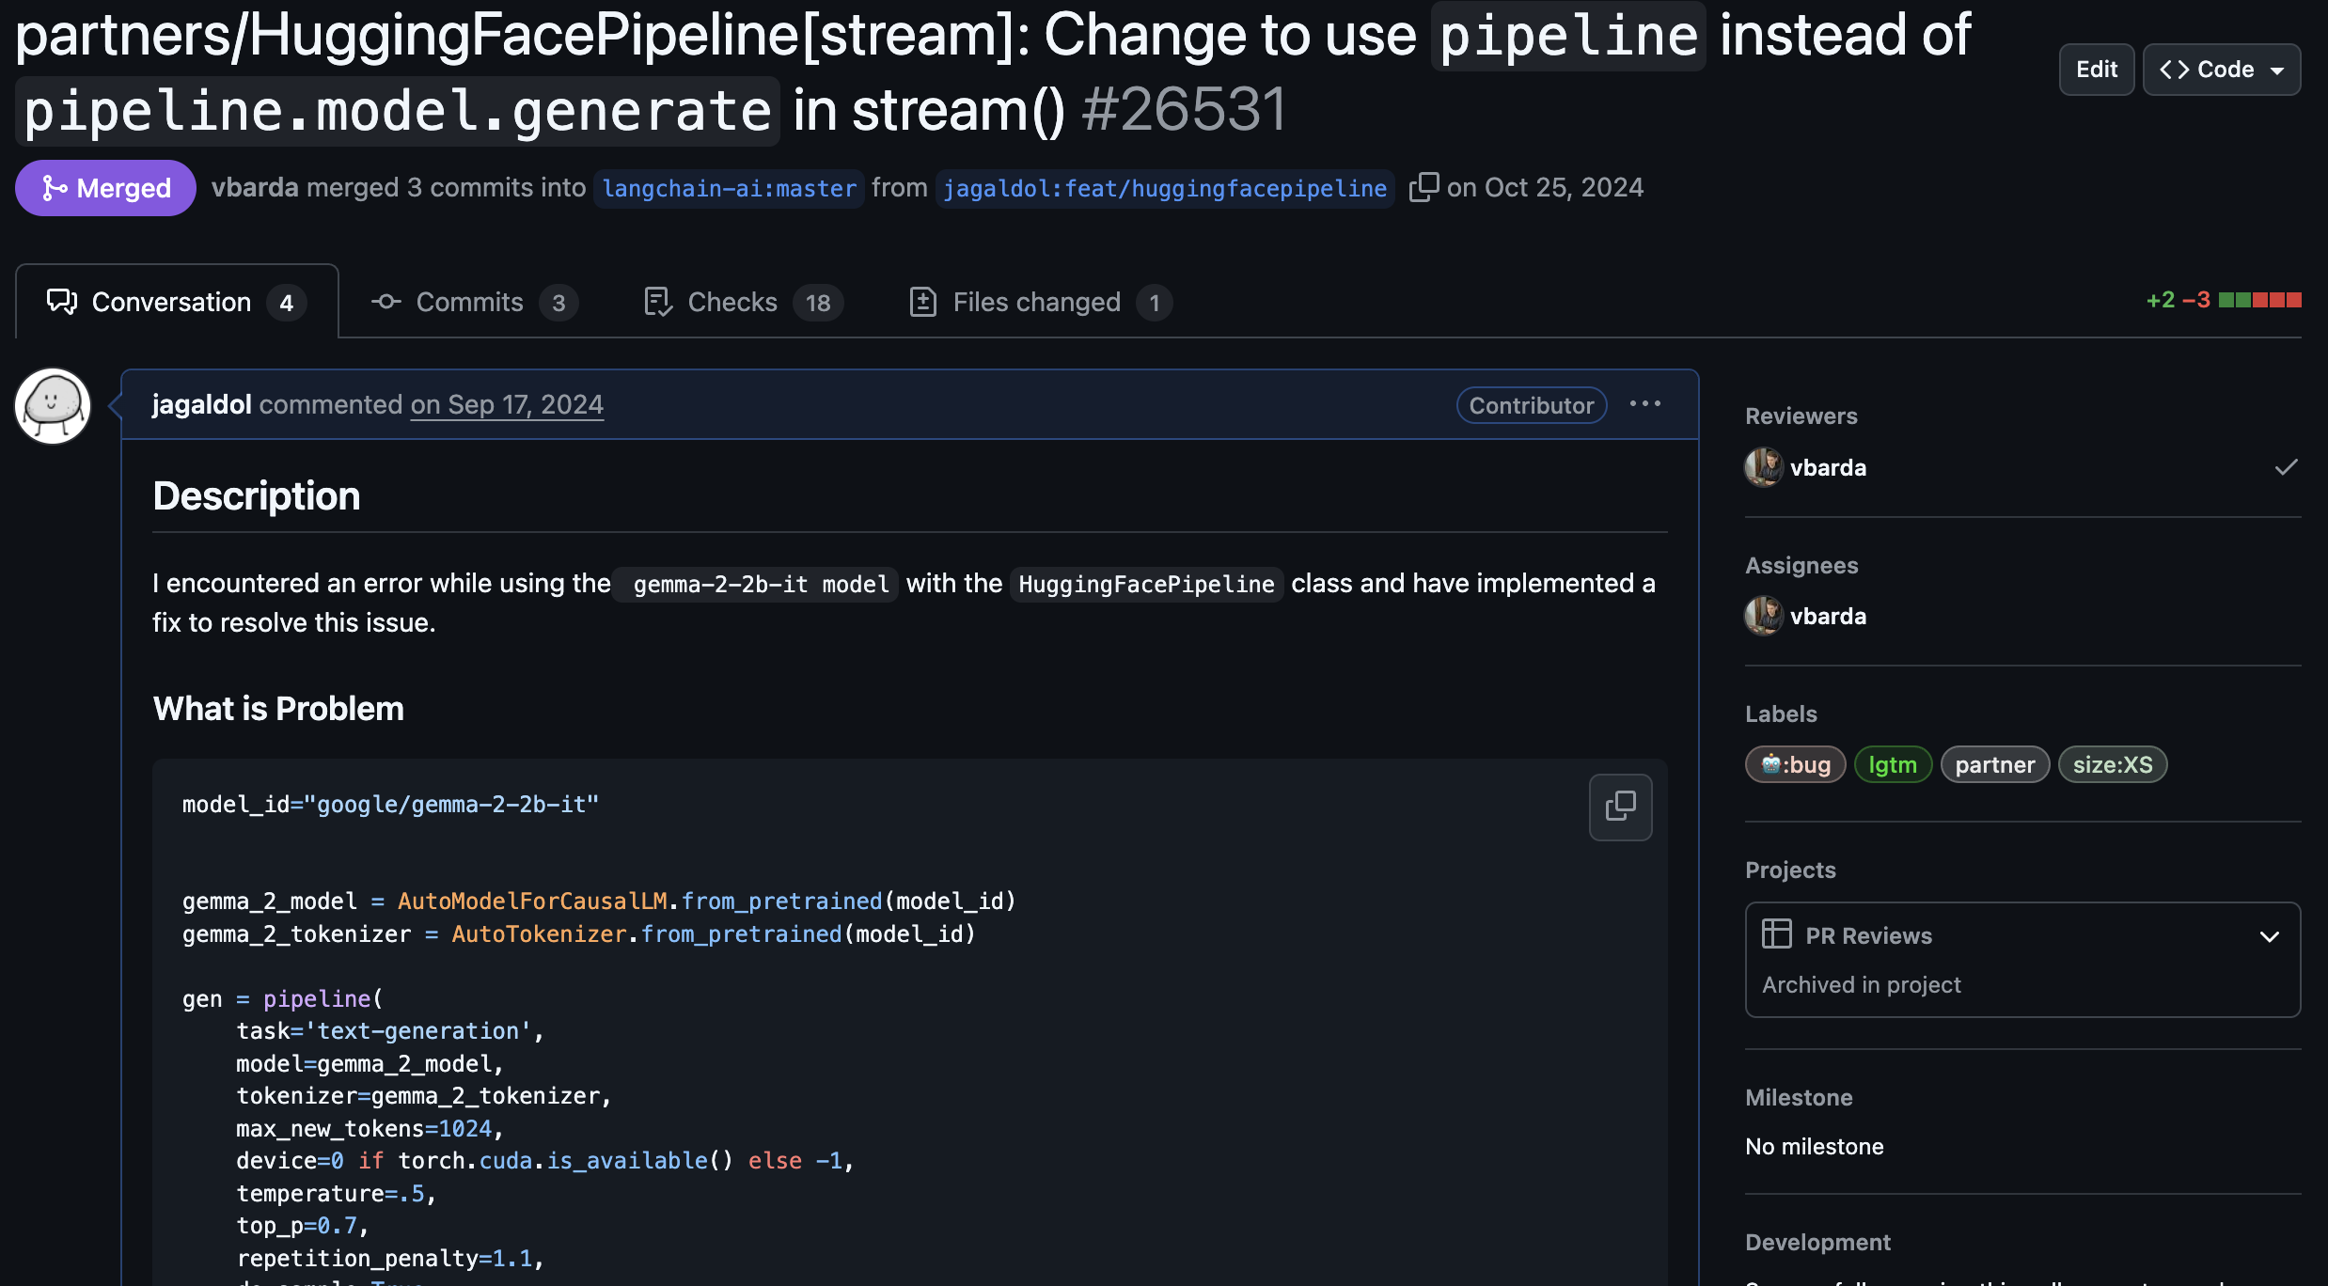
Task: Click vbarda's reviewer avatar
Action: point(1764,467)
